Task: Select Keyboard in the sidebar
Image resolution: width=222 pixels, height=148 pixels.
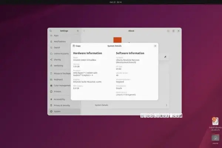Action: pyautogui.click(x=64, y=80)
